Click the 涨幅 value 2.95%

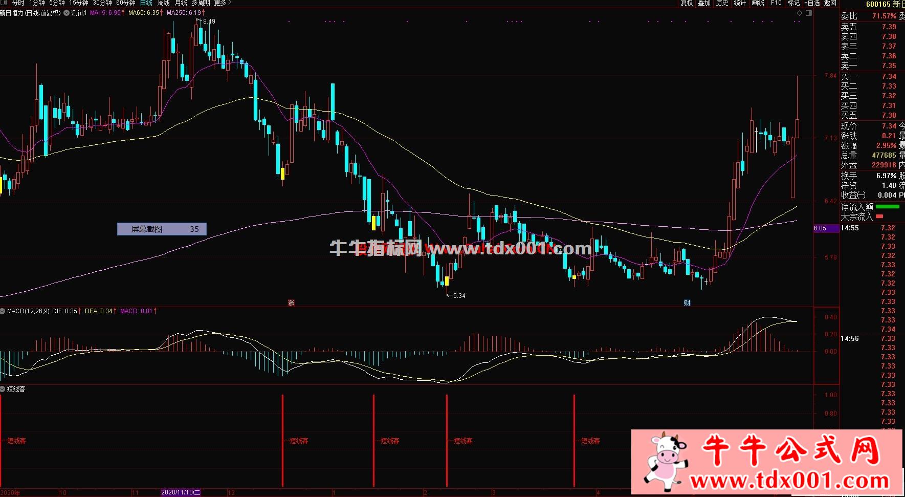pyautogui.click(x=886, y=145)
